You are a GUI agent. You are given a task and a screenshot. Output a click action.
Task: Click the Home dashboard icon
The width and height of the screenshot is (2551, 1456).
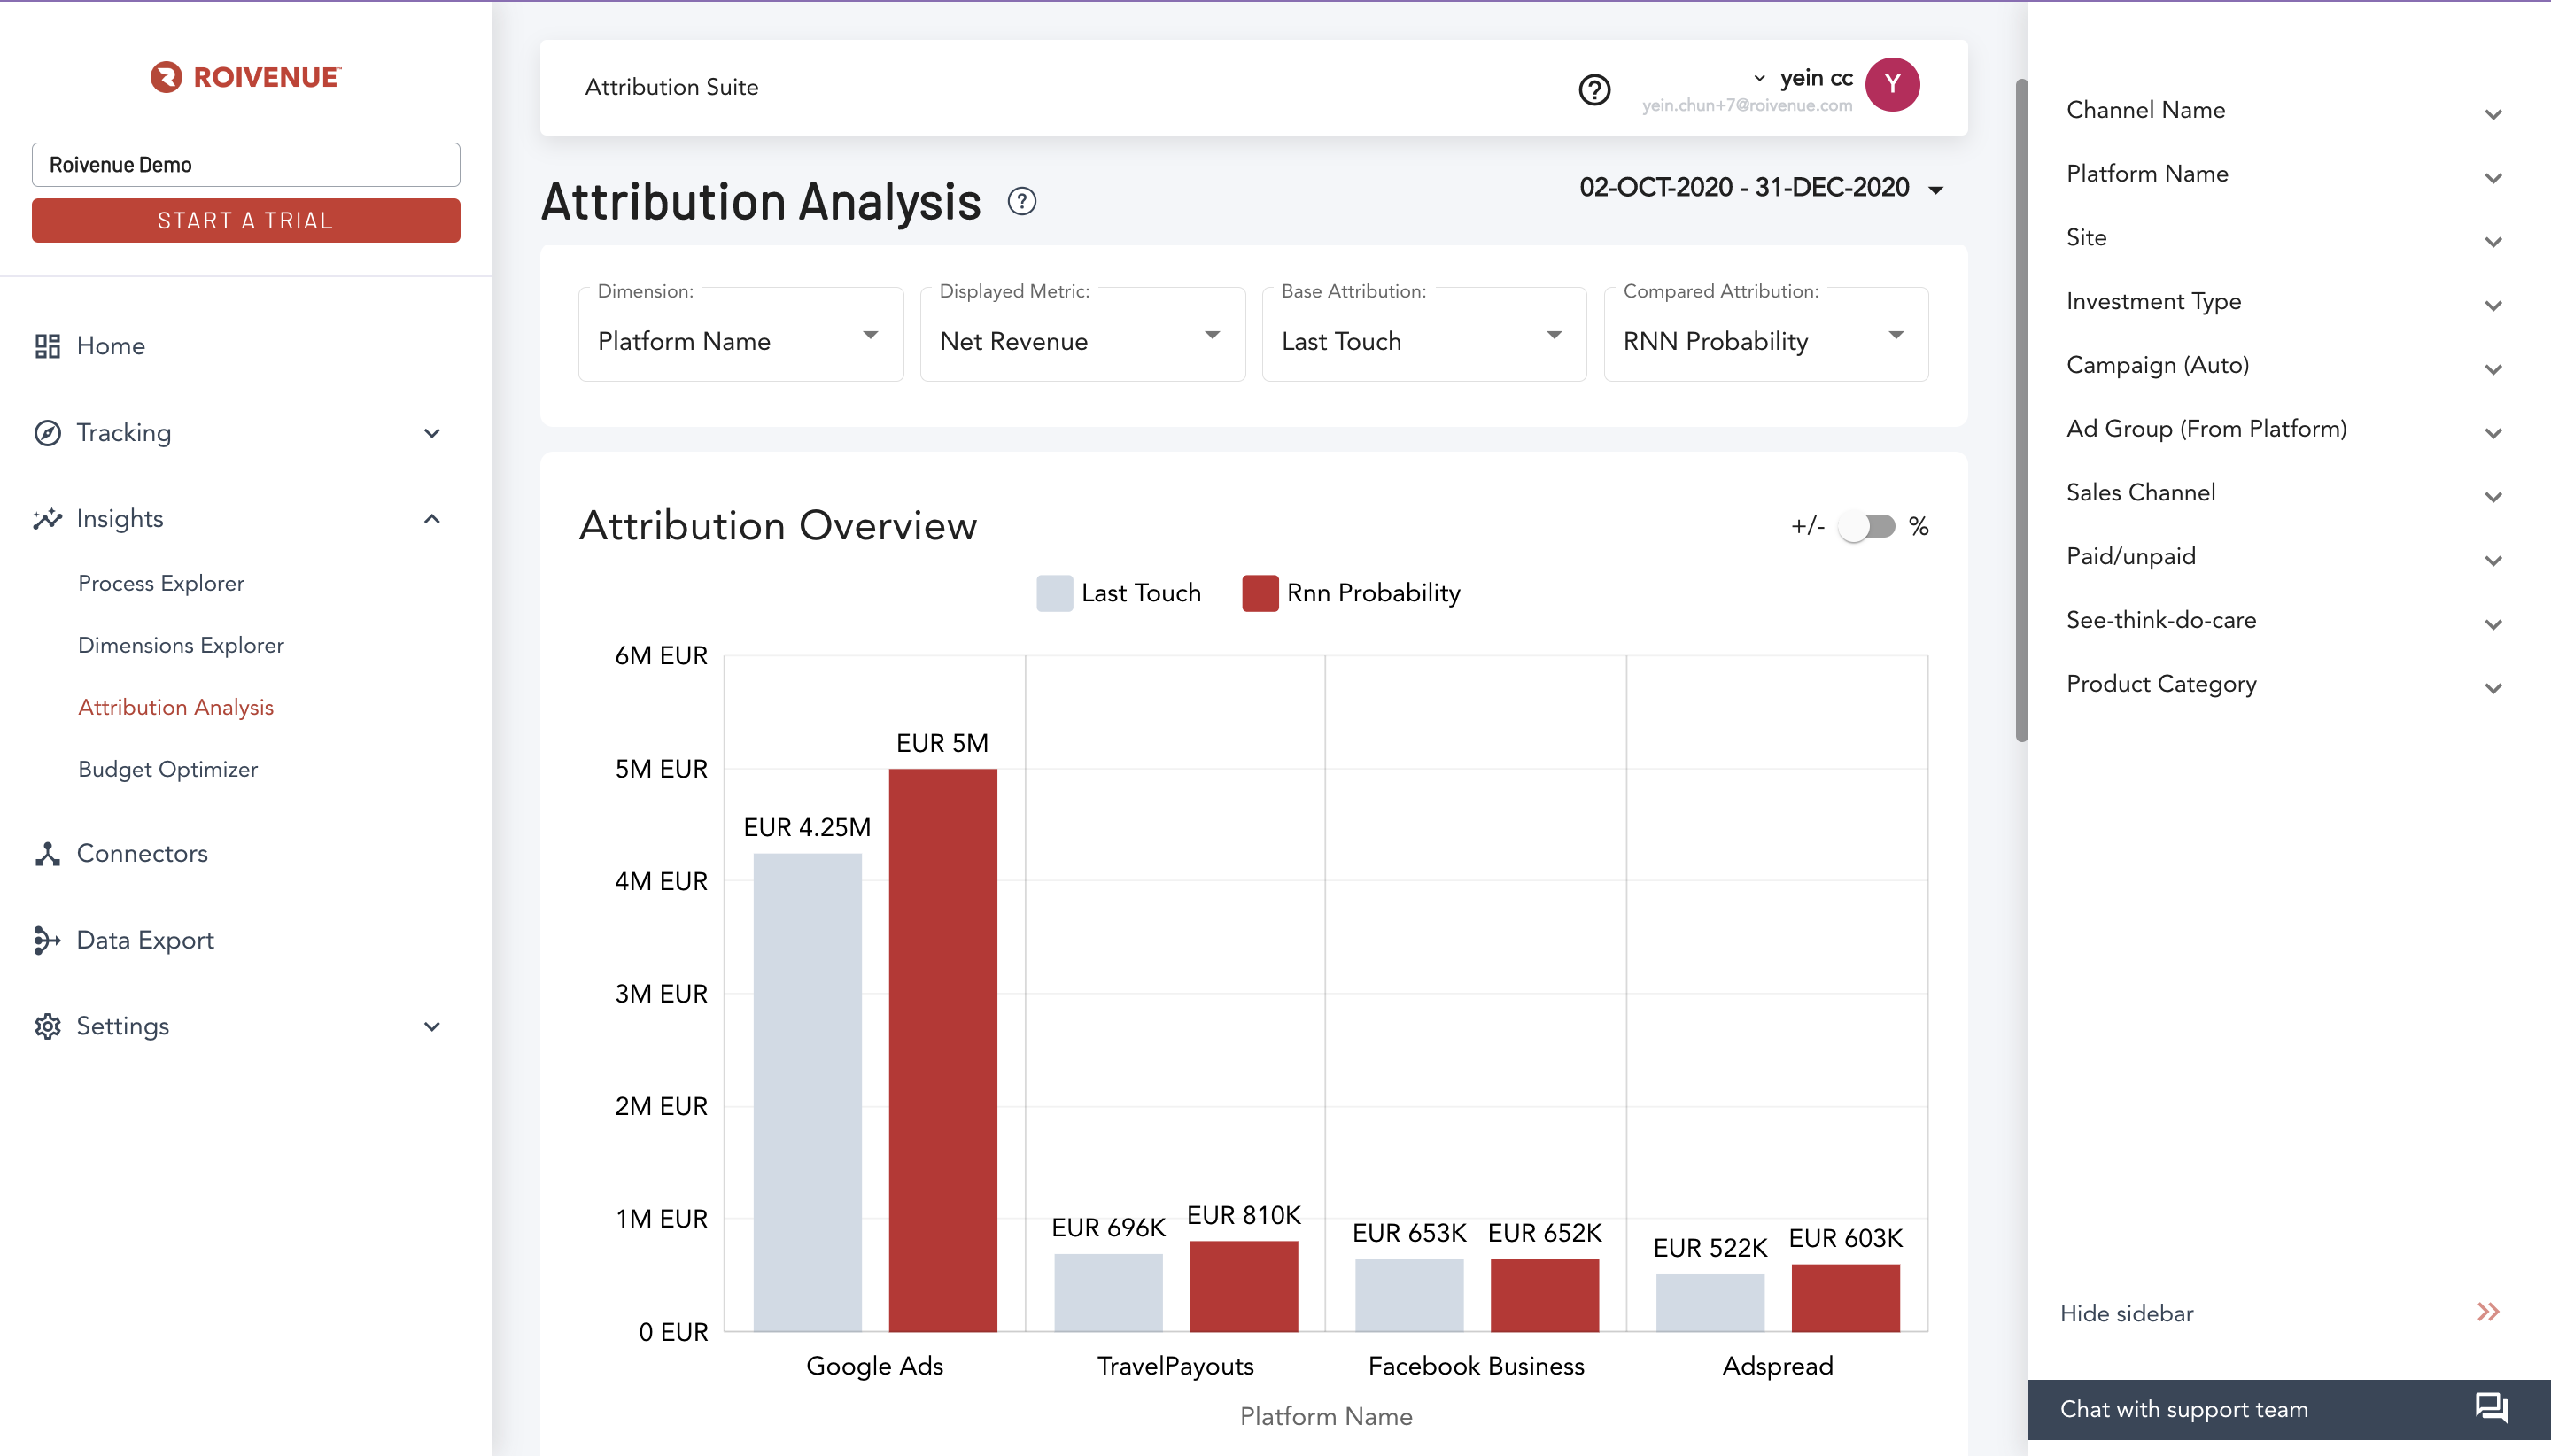47,346
